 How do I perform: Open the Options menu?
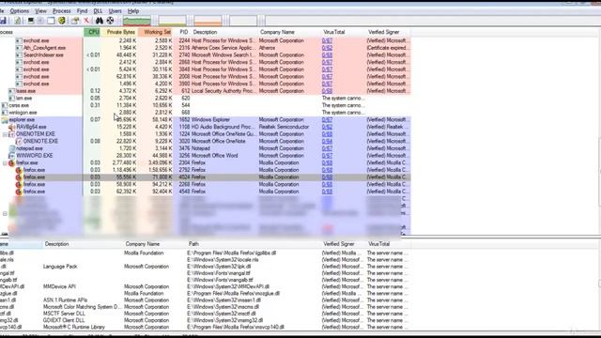[19, 11]
